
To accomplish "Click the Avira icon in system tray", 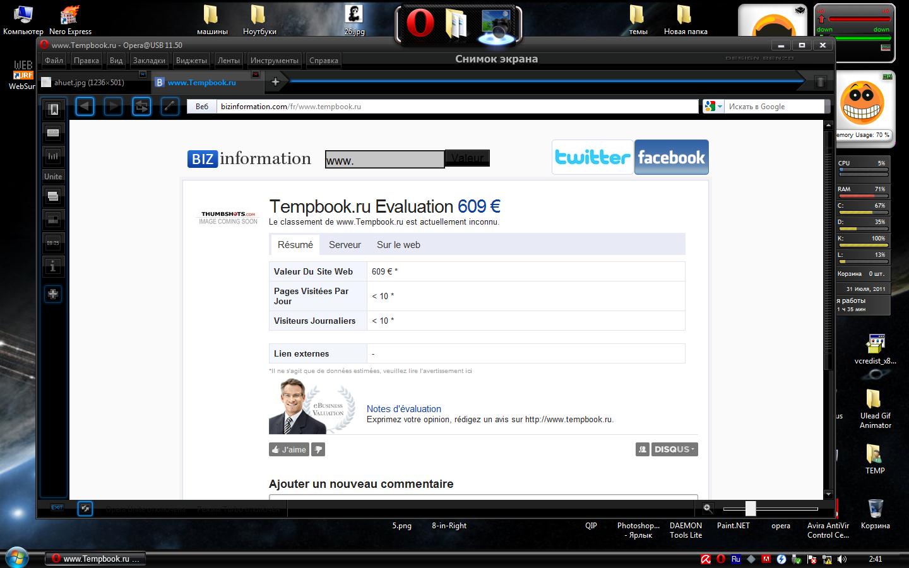I will point(706,559).
